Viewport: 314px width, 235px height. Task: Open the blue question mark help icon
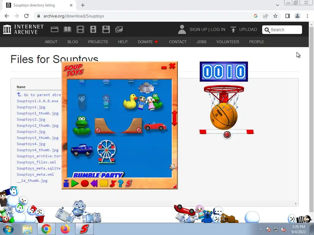(x=120, y=184)
